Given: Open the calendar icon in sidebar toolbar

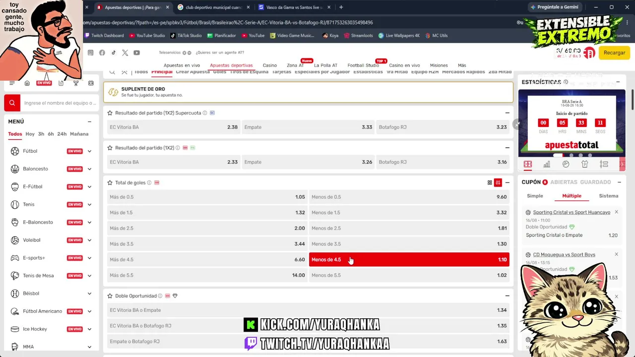Looking at the screenshot, I should coord(91,83).
